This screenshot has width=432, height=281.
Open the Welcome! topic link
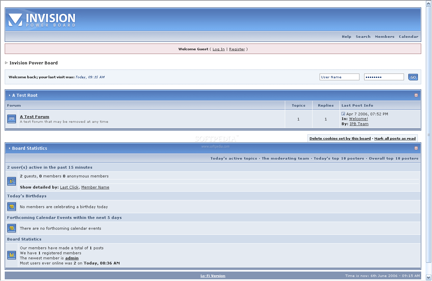pos(358,119)
